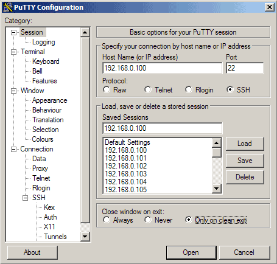
Task: Open the Session category
Action: (x=32, y=32)
